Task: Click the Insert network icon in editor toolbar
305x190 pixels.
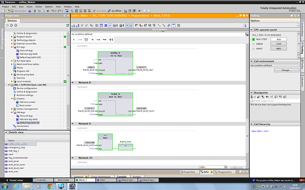Action: pyautogui.click(x=73, y=26)
